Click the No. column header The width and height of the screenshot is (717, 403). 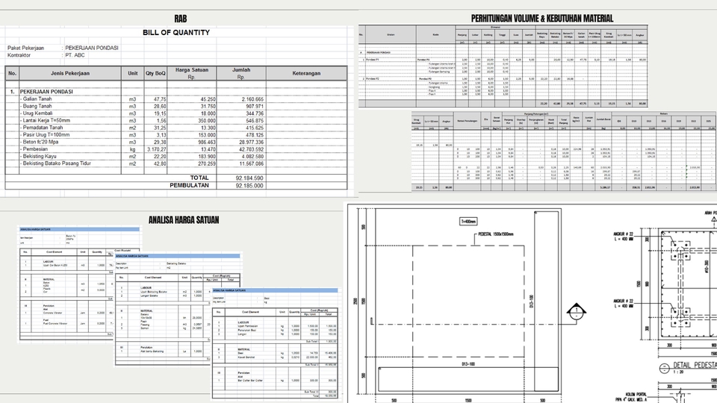click(x=13, y=73)
